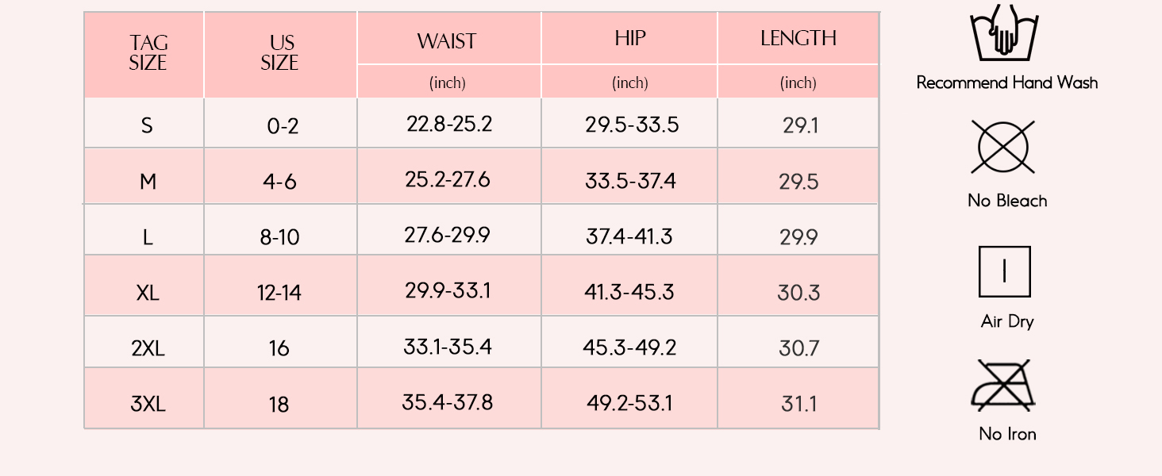Click length value 29.5
Viewport: 1162px width, 476px height.
[798, 182]
